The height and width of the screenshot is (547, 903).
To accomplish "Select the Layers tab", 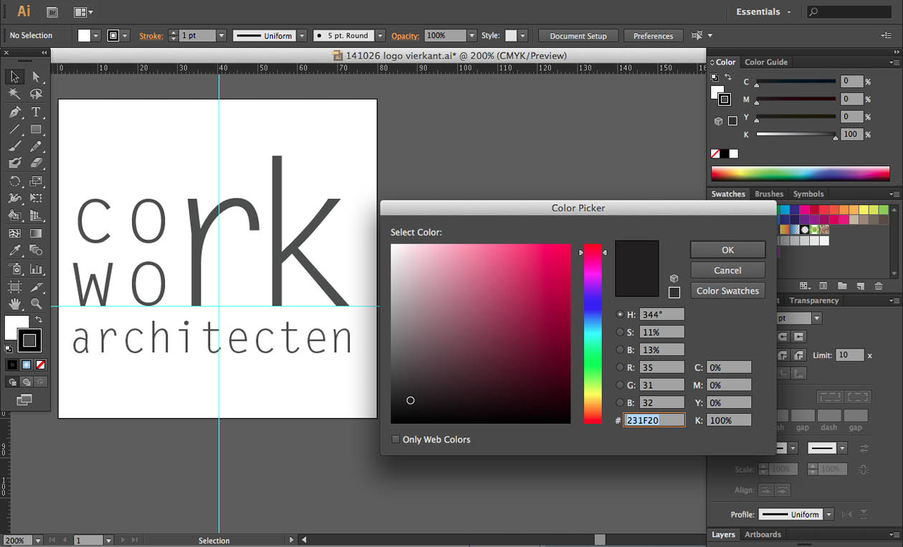I will coord(723,534).
